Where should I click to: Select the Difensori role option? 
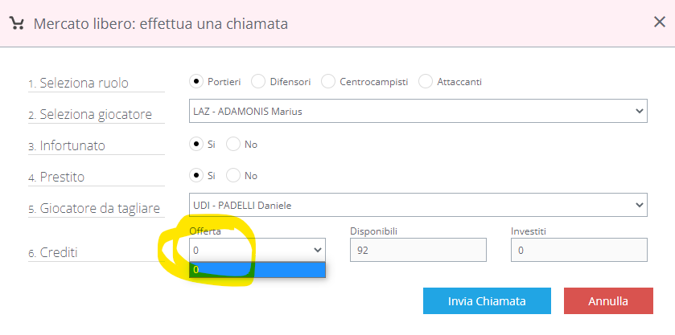258,81
